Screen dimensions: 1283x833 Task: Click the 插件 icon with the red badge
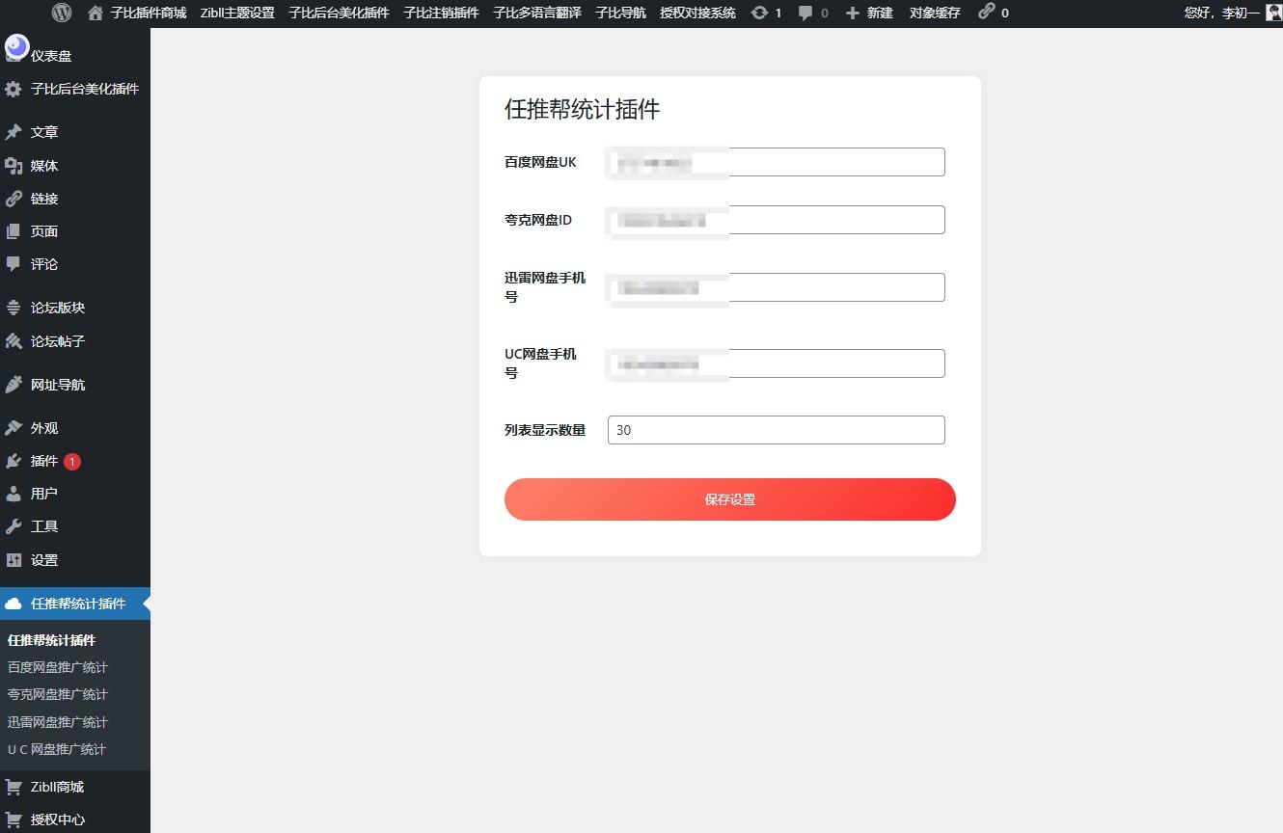tap(14, 461)
